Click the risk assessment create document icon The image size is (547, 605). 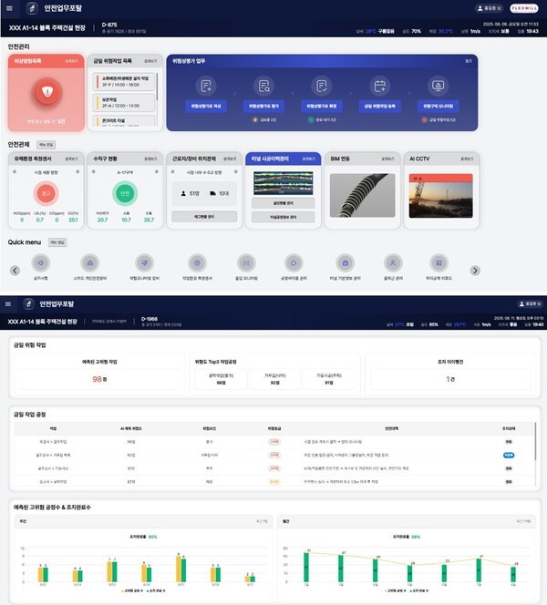pyautogui.click(x=206, y=86)
